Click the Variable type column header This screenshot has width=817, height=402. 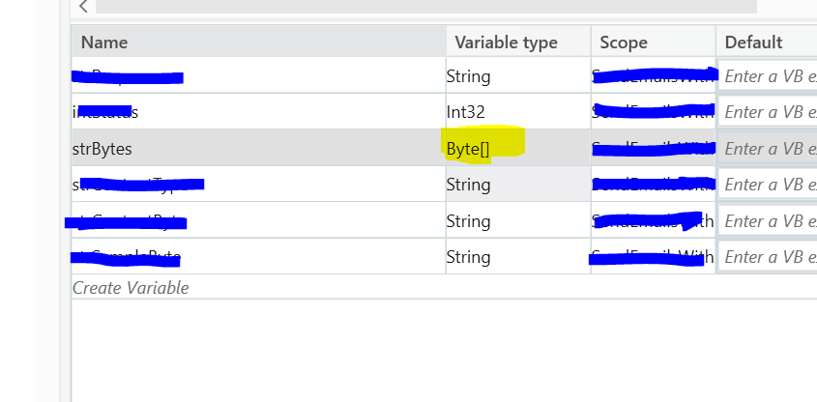point(506,43)
